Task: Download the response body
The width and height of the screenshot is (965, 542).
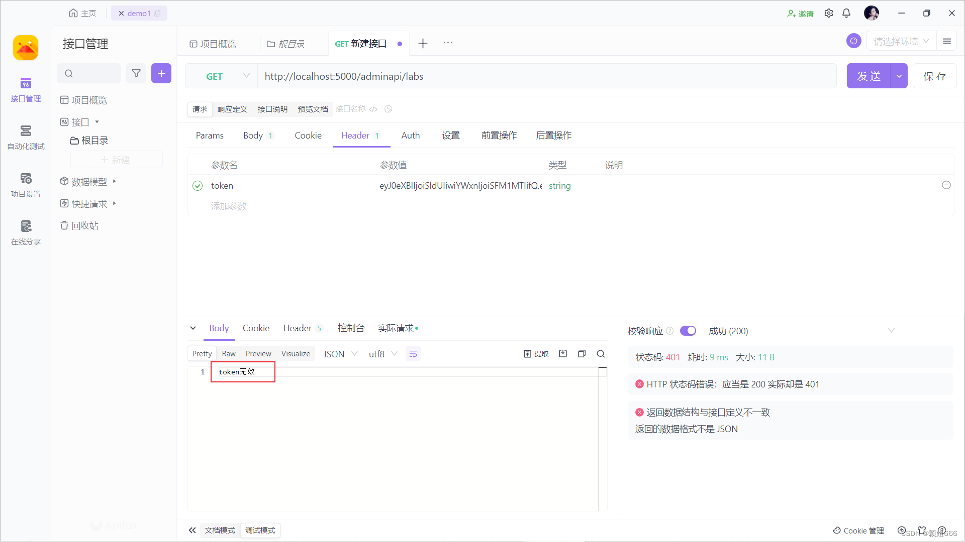Action: [x=563, y=354]
